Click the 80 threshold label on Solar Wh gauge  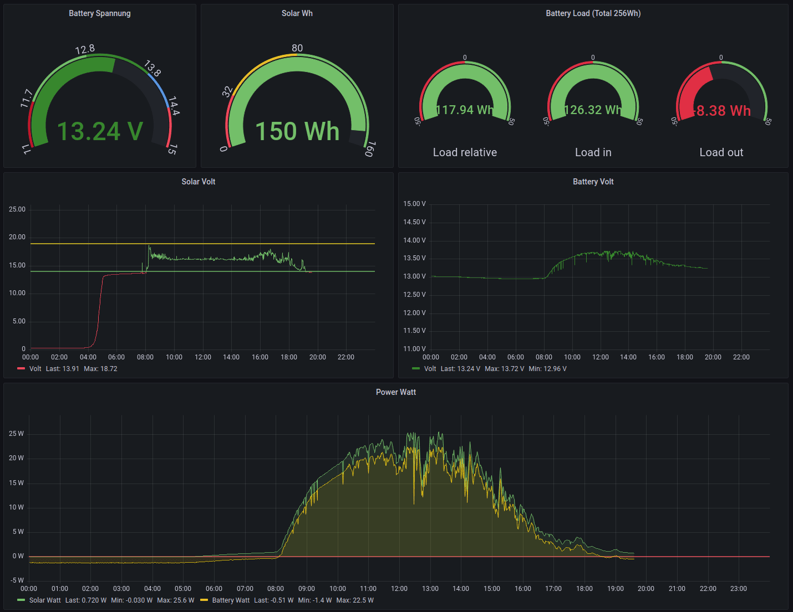tap(297, 48)
